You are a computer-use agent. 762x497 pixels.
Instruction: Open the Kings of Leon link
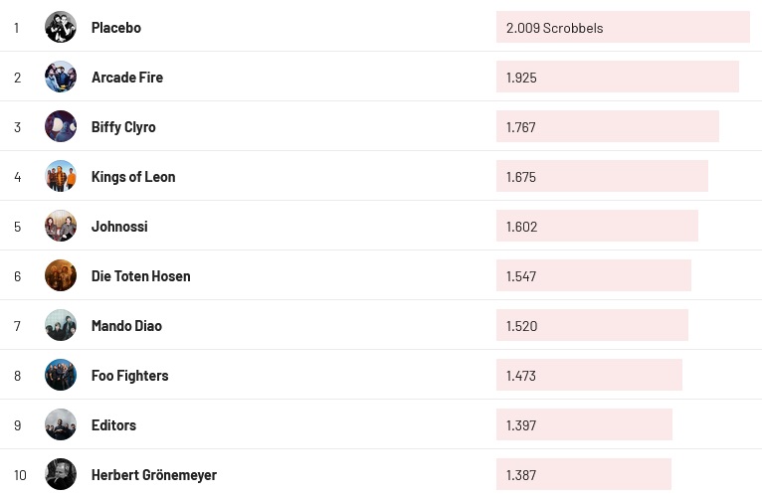[x=133, y=177]
